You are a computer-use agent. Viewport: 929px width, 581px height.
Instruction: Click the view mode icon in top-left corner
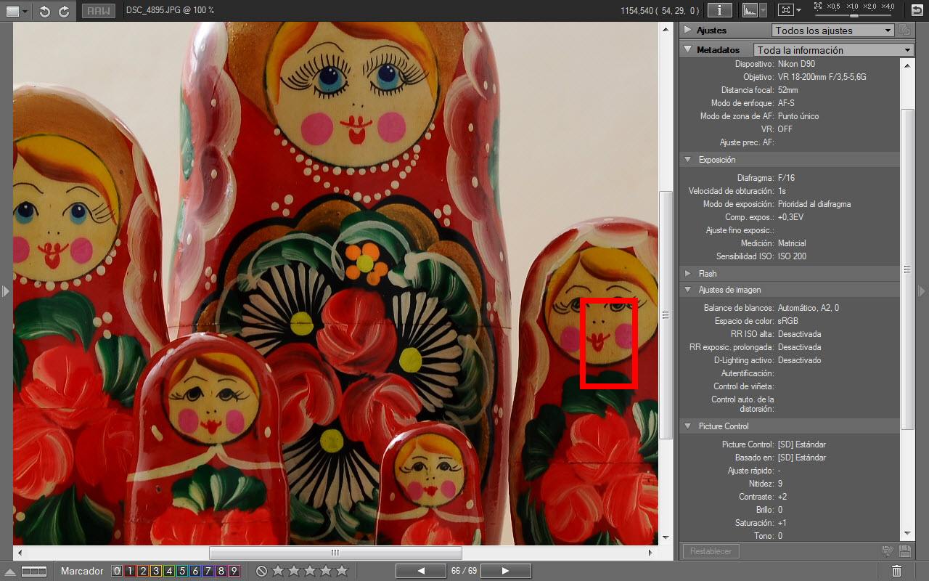click(x=12, y=11)
